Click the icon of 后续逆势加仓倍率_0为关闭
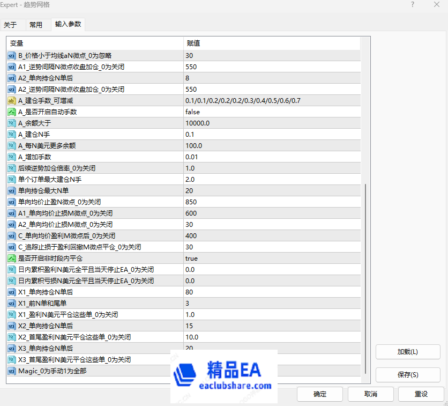The image size is (448, 406). point(12,168)
